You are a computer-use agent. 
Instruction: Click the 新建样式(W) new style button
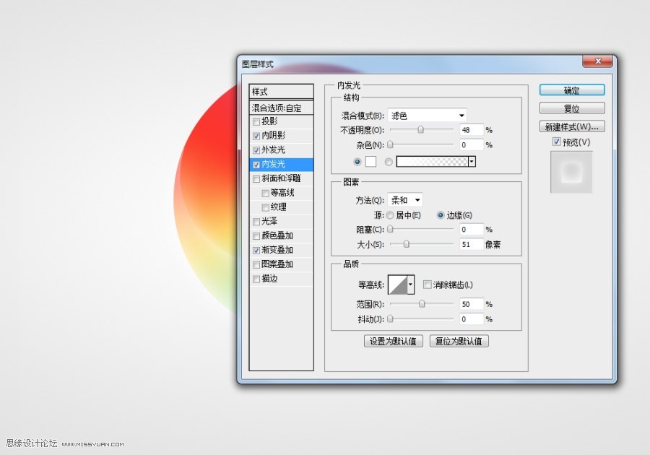point(571,126)
